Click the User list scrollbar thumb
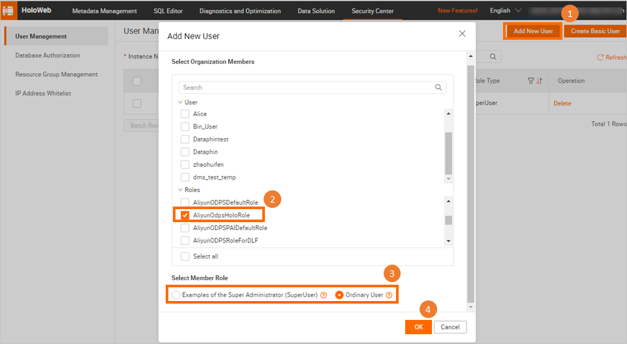This screenshot has height=344, width=627. click(448, 153)
